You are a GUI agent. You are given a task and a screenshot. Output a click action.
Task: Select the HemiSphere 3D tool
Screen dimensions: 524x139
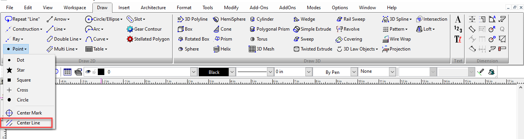click(229, 19)
